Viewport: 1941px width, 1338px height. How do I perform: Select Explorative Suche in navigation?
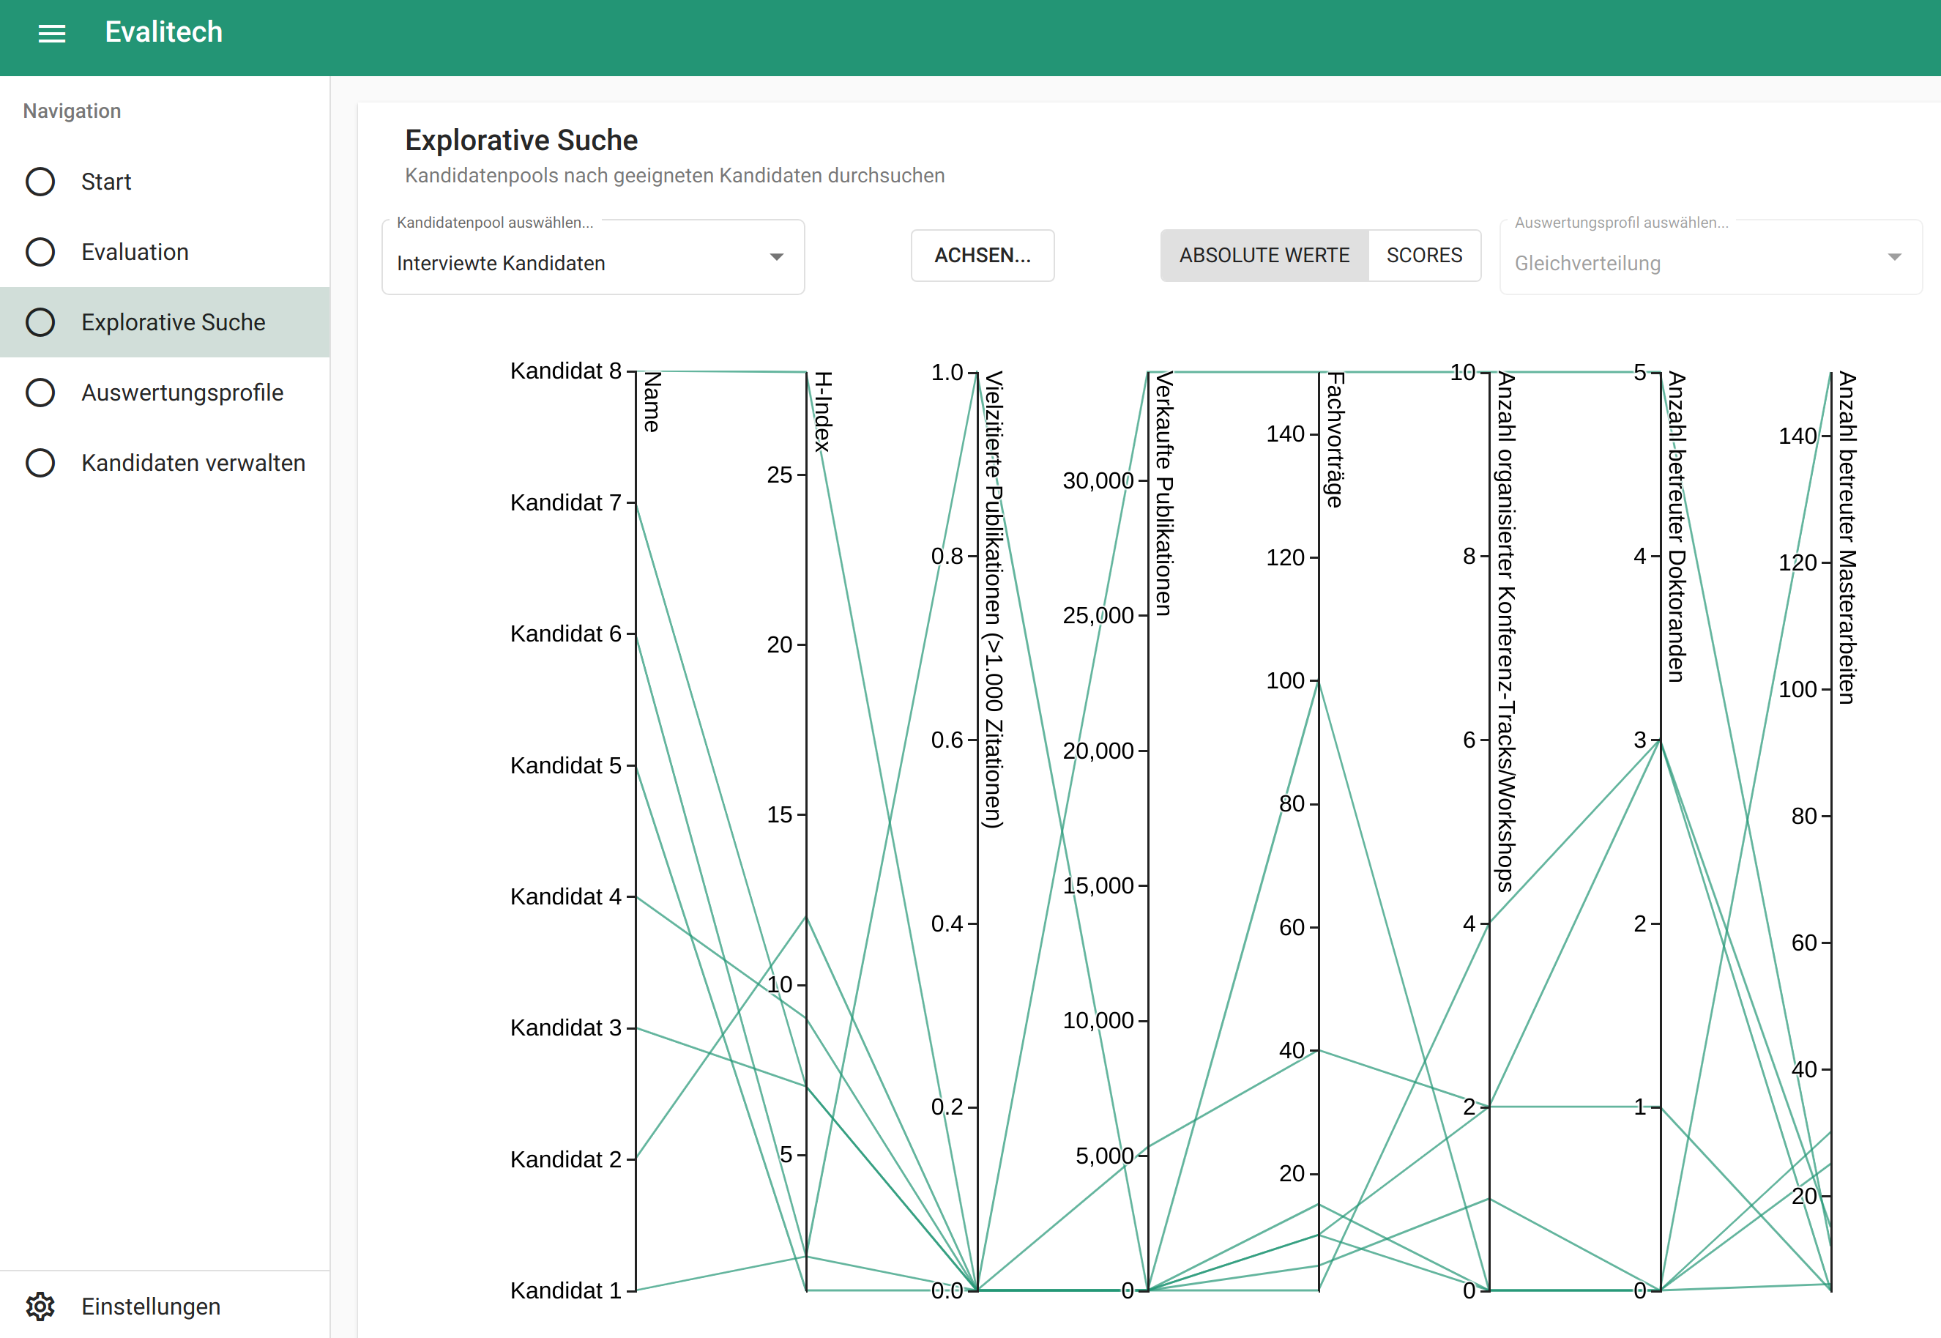(x=164, y=323)
